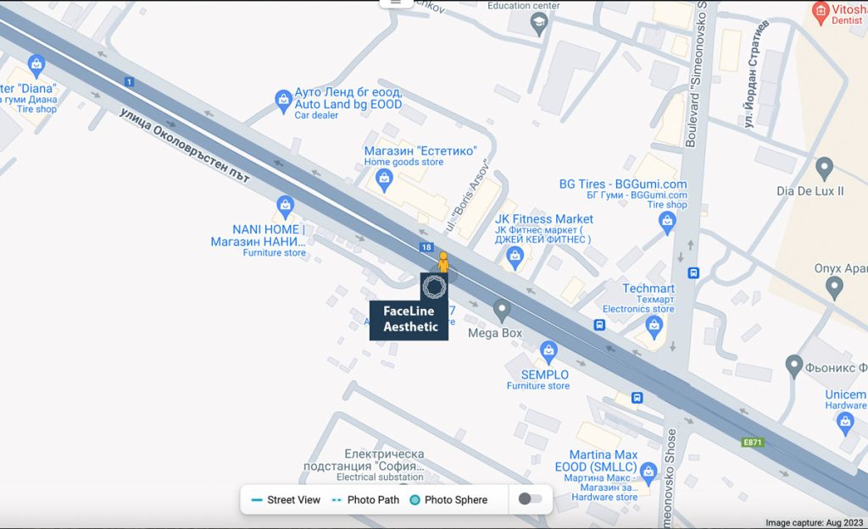Select the JK Fitness Market shopping pin

tap(515, 258)
